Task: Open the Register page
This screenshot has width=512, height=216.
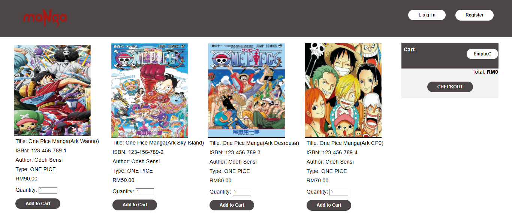Action: tap(475, 15)
